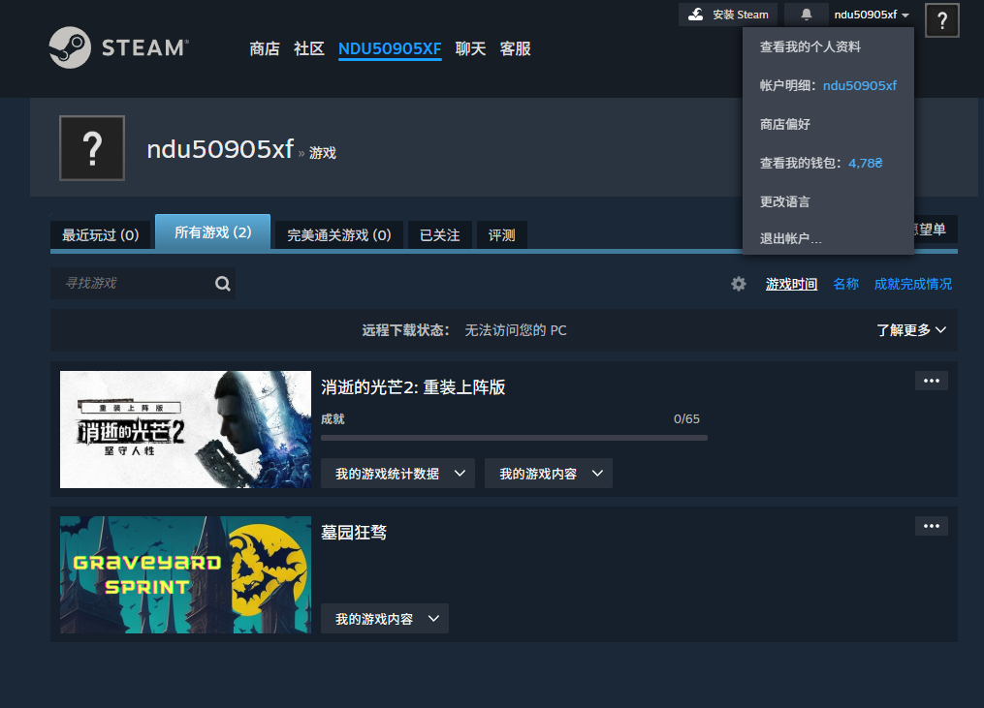Click the top-right header avatar
The width and height of the screenshot is (984, 708).
point(942,20)
